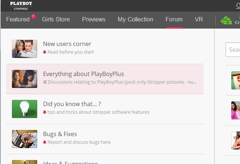Click the New users corner thumbnail

click(x=25, y=49)
